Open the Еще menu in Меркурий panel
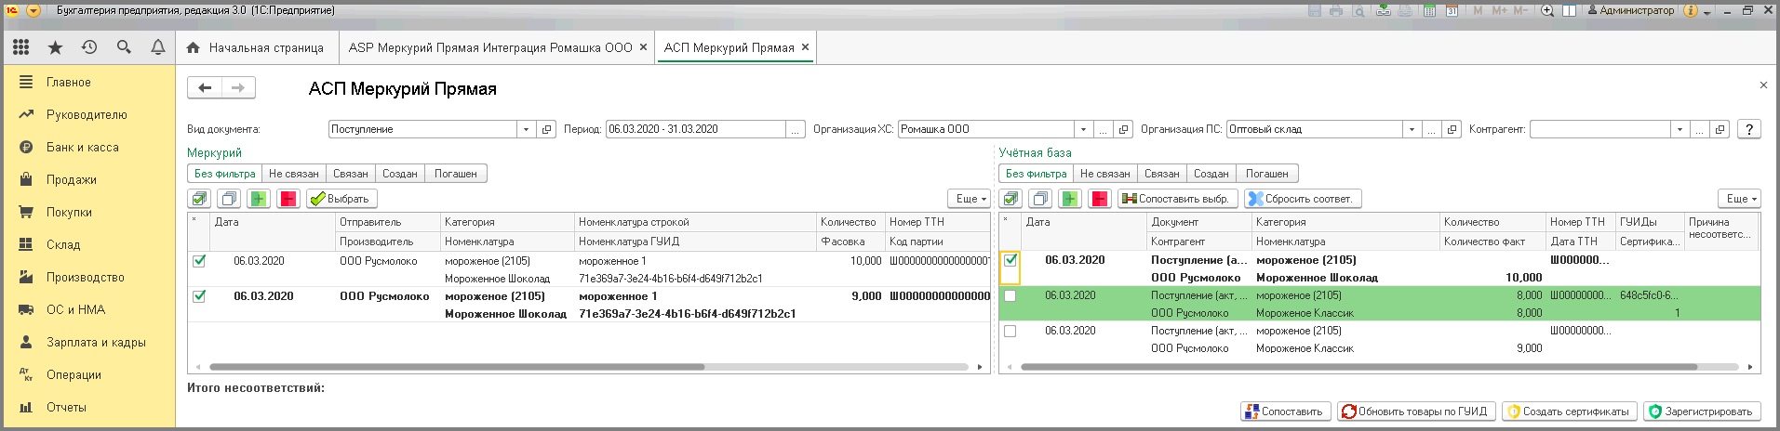Image resolution: width=1780 pixels, height=431 pixels. coord(970,199)
